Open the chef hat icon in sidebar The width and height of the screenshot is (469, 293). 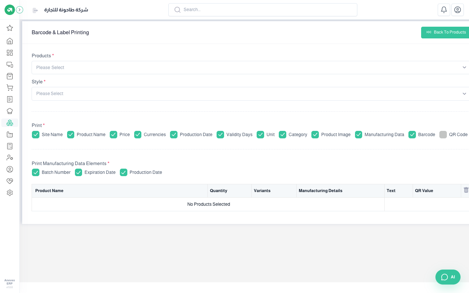click(10, 111)
